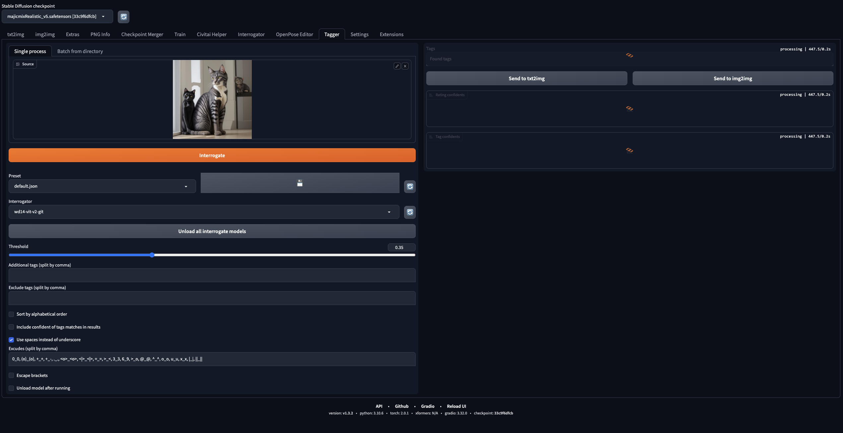Image resolution: width=843 pixels, height=433 pixels.
Task: Click the refresh icon next to the Preset dropdown
Action: [410, 186]
